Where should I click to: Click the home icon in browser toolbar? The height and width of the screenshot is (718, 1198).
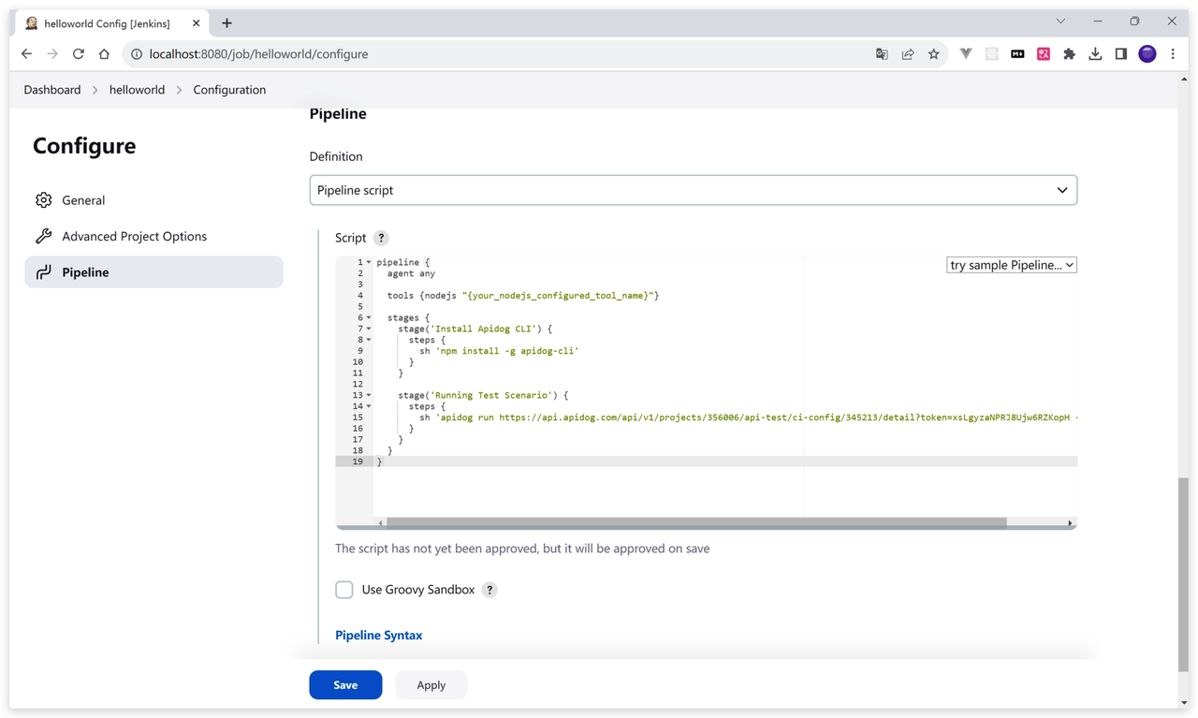pyautogui.click(x=104, y=54)
